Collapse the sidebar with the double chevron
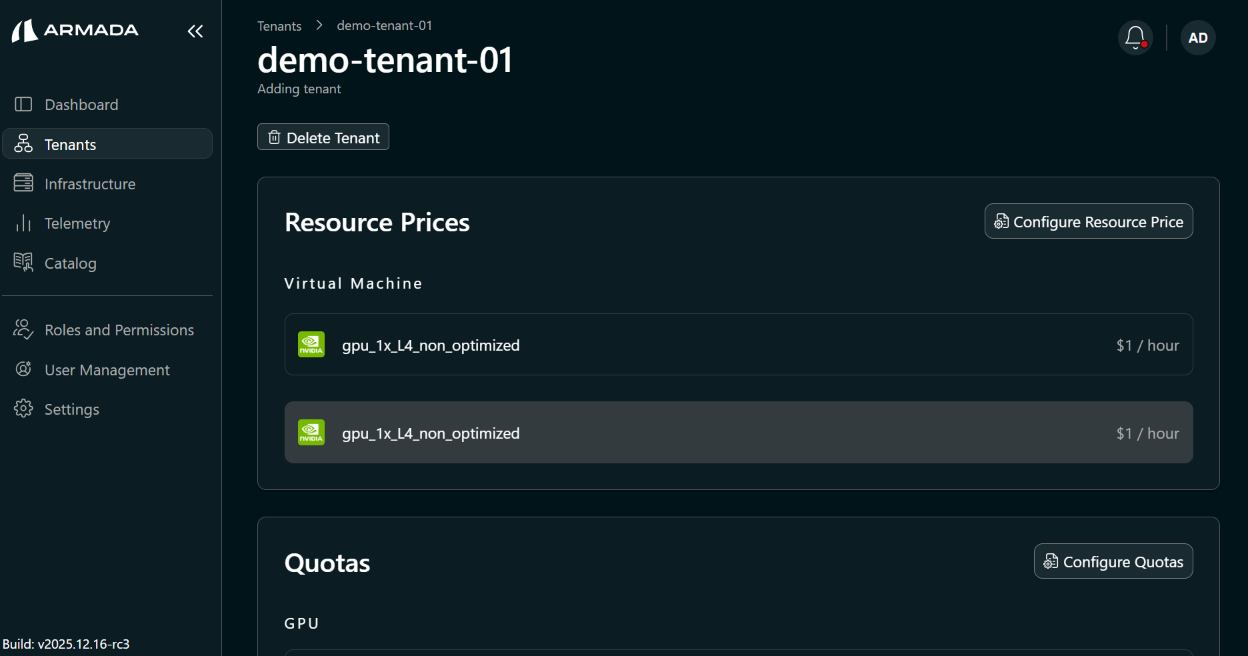1248x656 pixels. click(x=195, y=31)
